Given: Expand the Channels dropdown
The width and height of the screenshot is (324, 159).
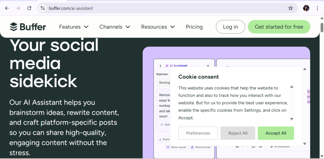Looking at the screenshot, I should tap(115, 27).
